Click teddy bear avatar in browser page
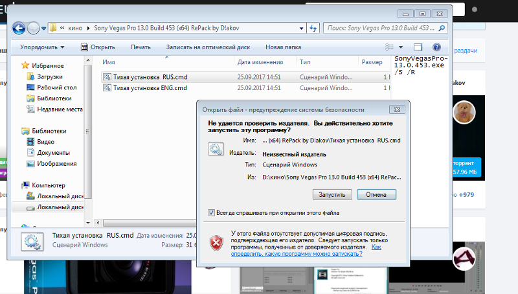 click(464, 112)
